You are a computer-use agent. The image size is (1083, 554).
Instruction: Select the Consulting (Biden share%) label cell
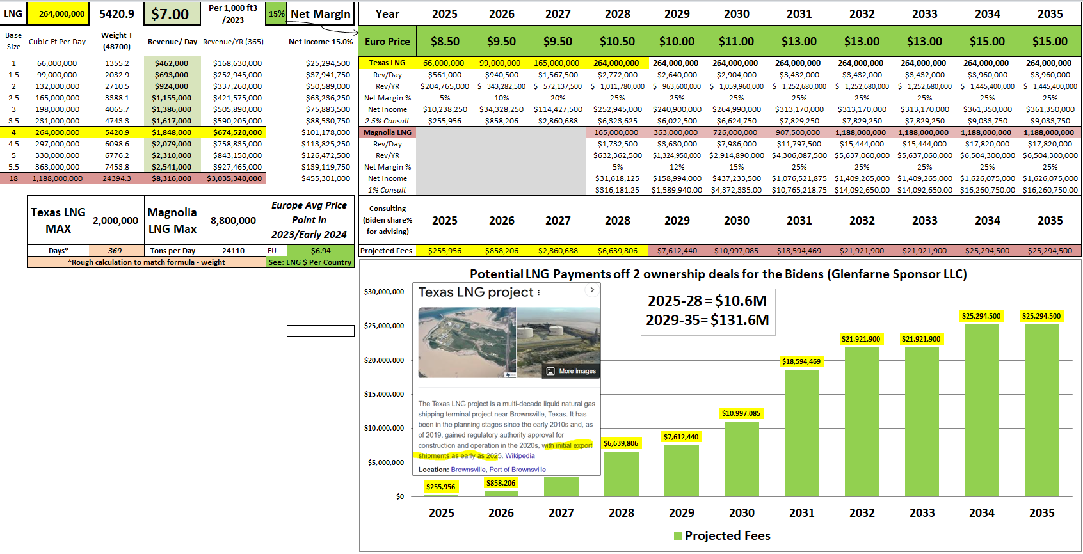(x=387, y=220)
